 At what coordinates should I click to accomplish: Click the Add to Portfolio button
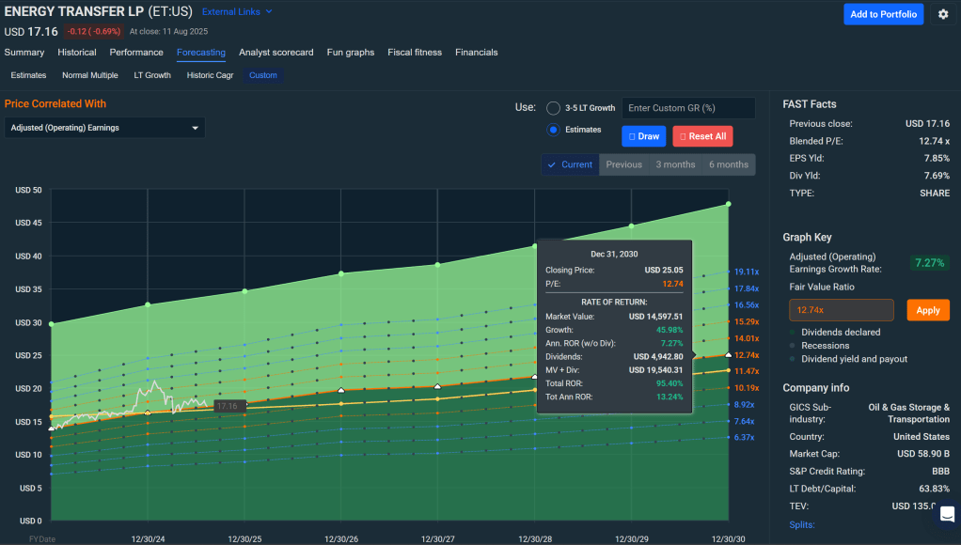(x=883, y=14)
